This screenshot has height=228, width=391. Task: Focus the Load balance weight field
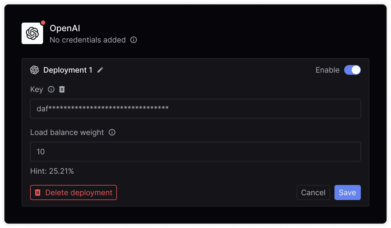click(x=195, y=152)
